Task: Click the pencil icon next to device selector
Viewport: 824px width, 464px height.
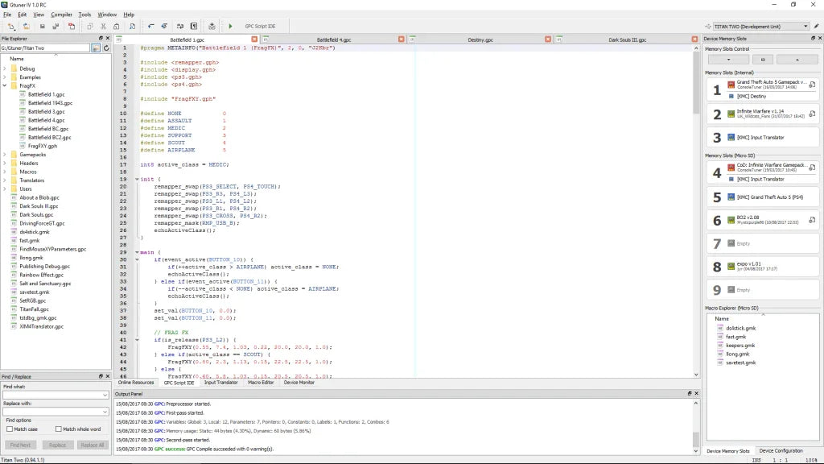Action: point(816,27)
